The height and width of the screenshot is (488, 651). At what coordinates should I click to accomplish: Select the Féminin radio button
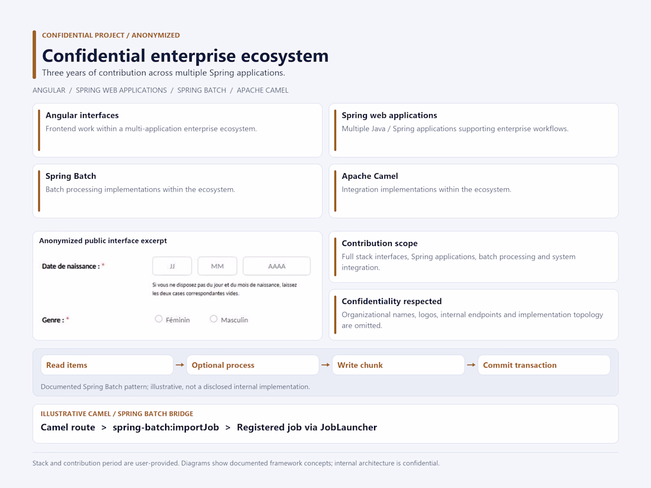click(x=159, y=319)
